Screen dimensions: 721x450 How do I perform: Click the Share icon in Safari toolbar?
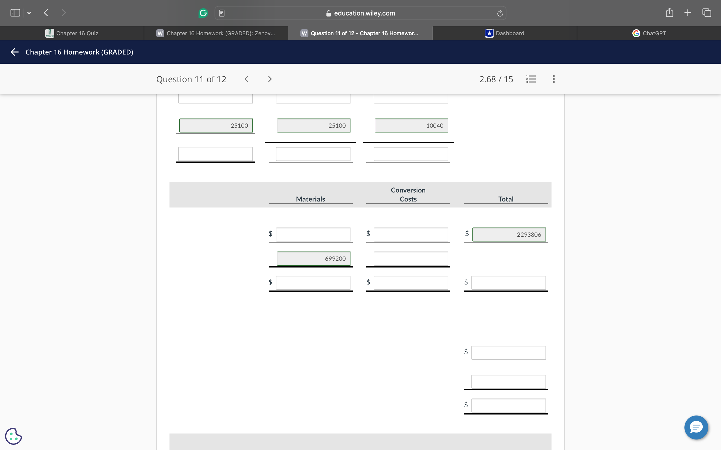point(669,12)
